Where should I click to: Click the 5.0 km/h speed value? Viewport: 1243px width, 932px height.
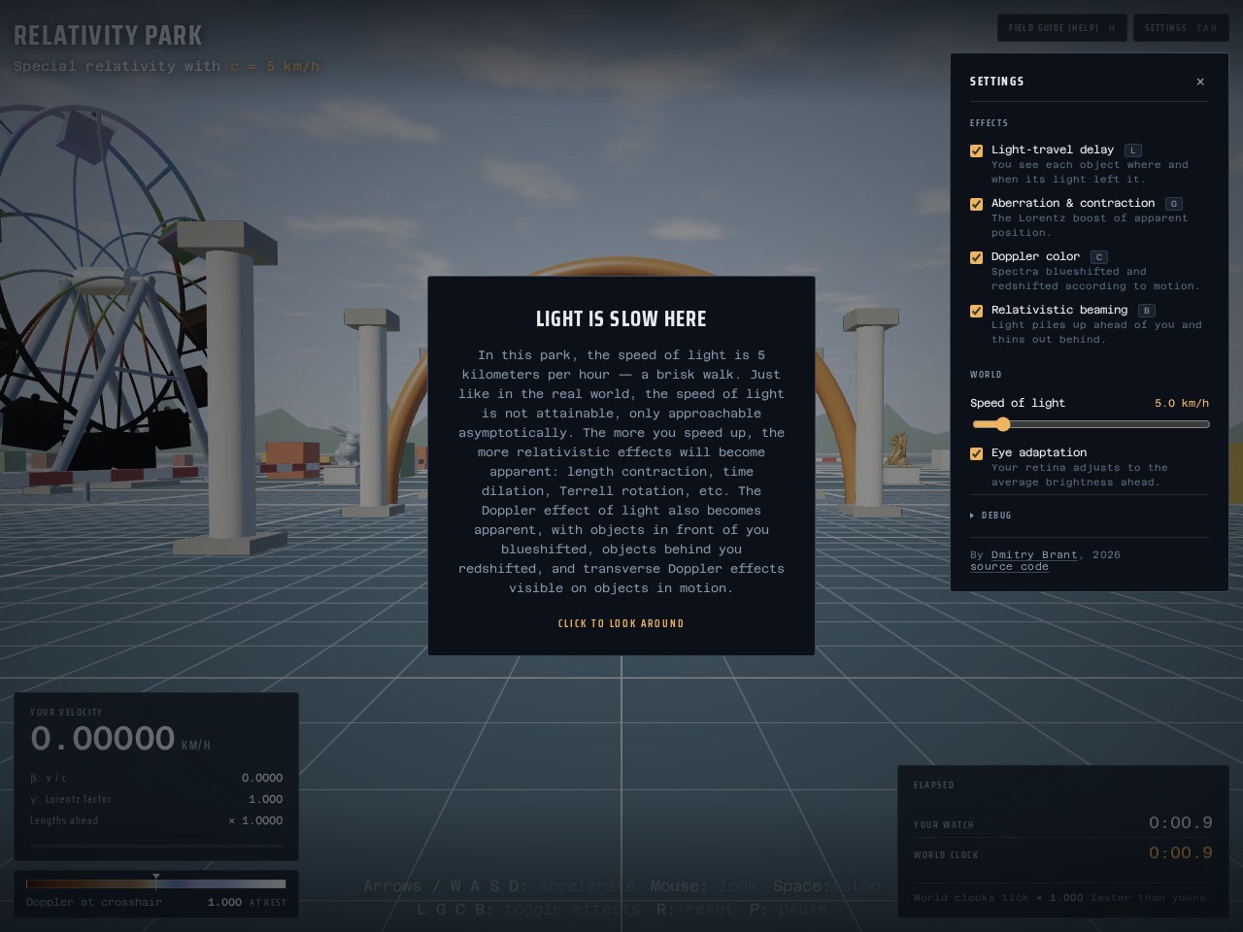1182,403
